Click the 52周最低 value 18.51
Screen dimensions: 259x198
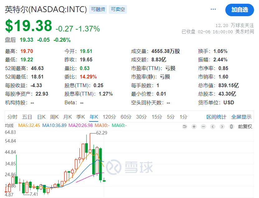37,77
